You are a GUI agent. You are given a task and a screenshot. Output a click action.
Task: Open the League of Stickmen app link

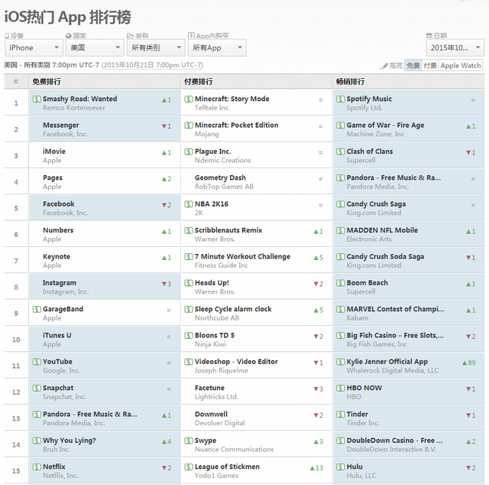click(x=227, y=467)
